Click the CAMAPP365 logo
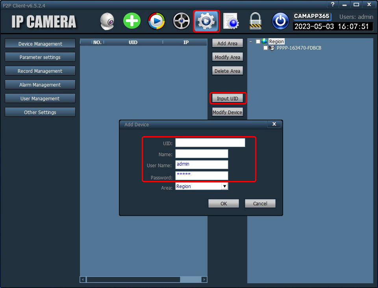Viewport: 378px width, 288px height. coord(312,16)
